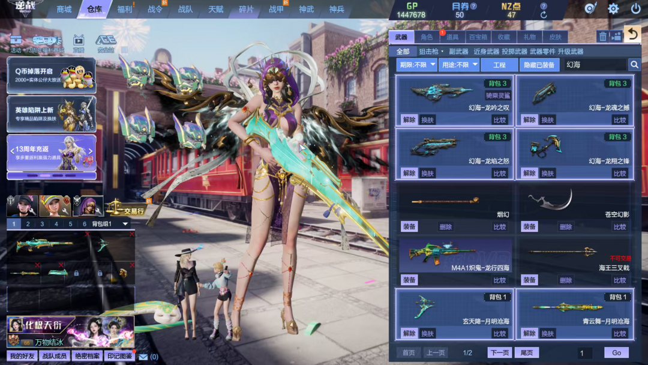Toggle the 工程 filter button

(x=499, y=65)
